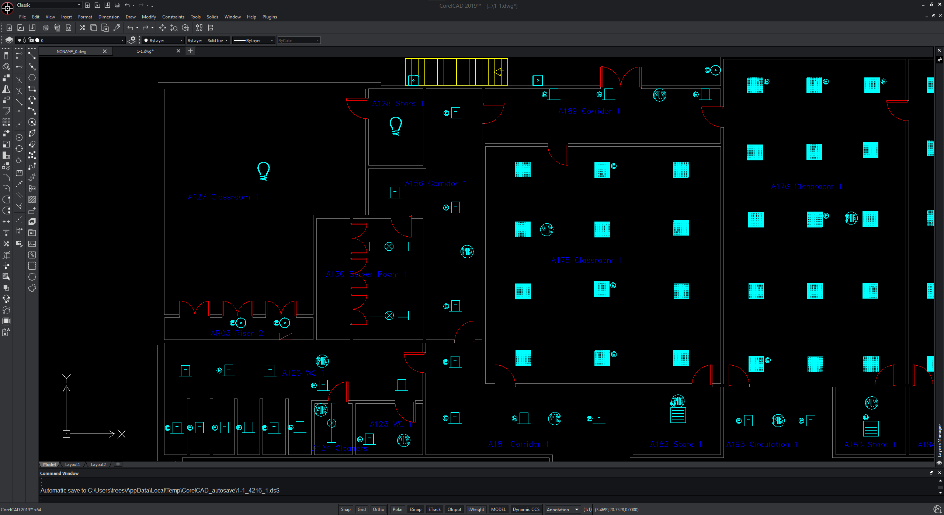Click the Save drawing icon
This screenshot has height=515, width=944.
tap(32, 28)
